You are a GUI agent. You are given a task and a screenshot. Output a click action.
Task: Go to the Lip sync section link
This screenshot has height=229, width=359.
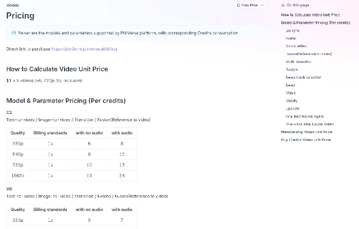[293, 30]
